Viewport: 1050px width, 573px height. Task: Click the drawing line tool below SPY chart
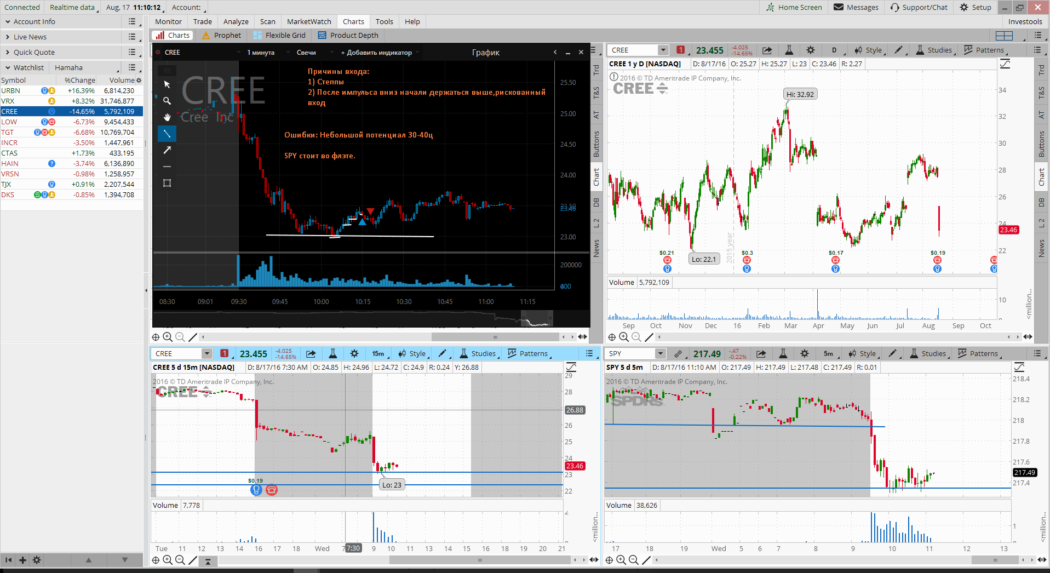pyautogui.click(x=646, y=560)
